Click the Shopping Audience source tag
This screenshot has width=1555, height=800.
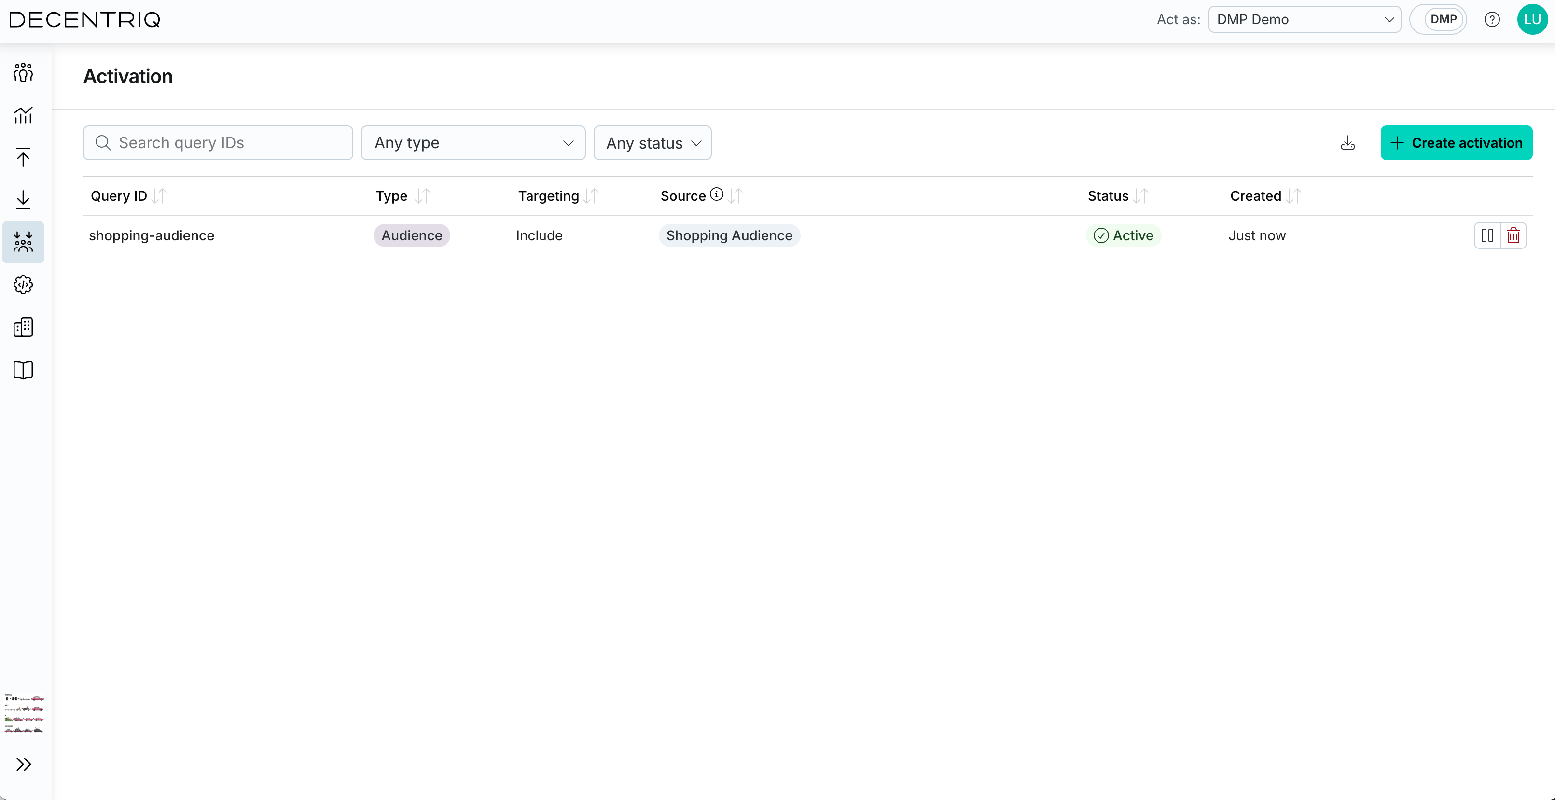click(729, 236)
